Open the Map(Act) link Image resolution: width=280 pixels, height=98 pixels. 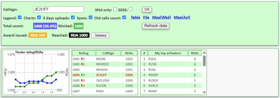tap(182, 17)
